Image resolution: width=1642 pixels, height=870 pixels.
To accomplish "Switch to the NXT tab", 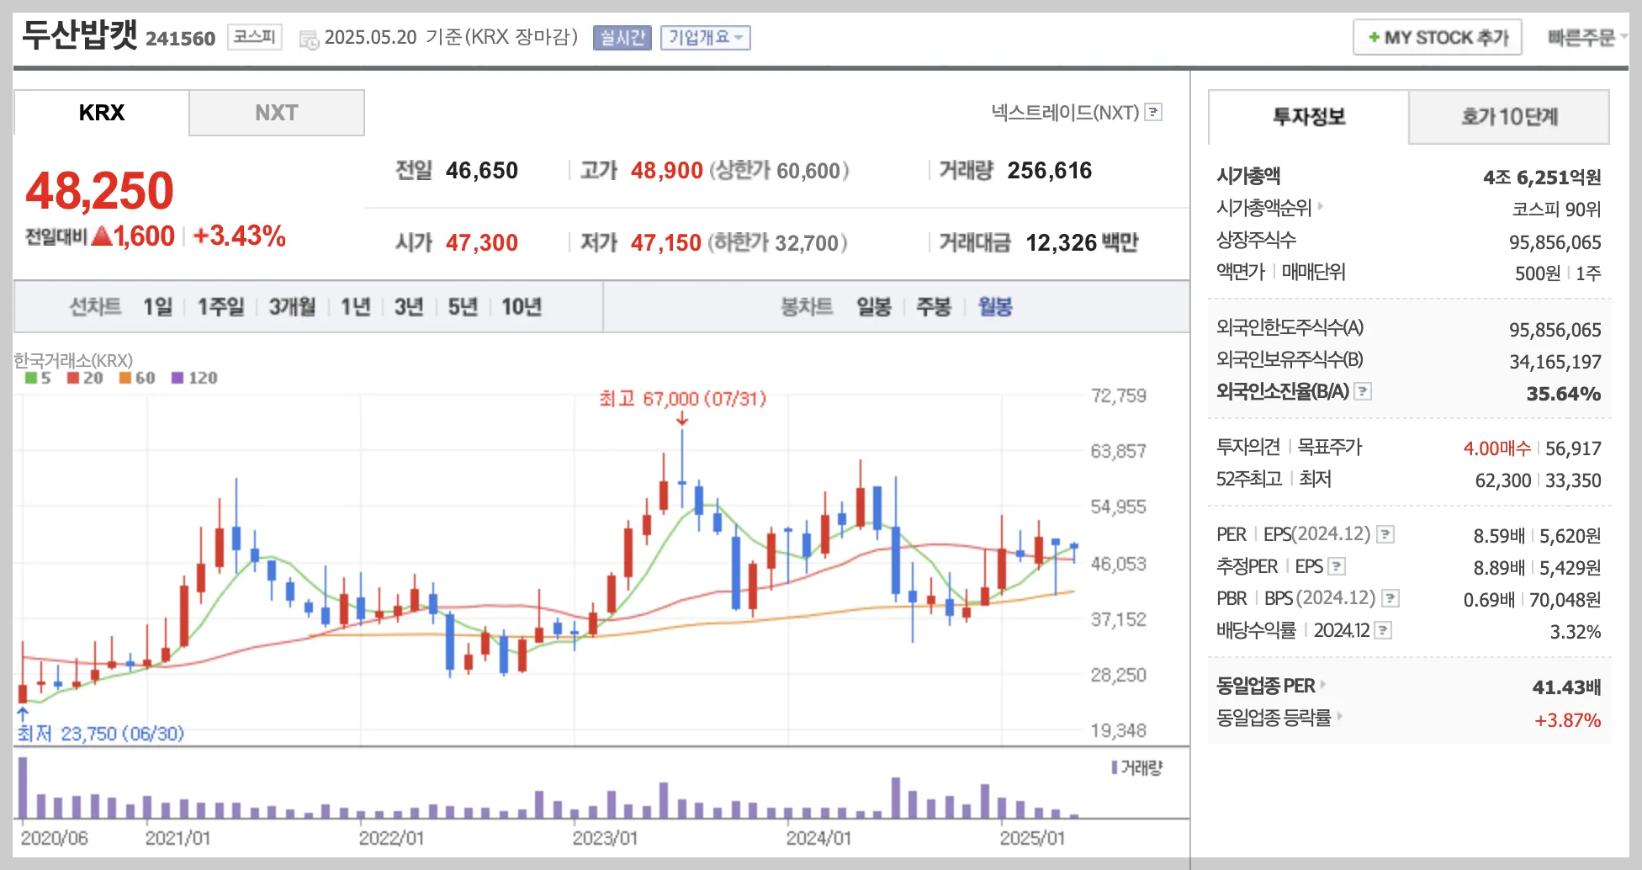I will [277, 113].
